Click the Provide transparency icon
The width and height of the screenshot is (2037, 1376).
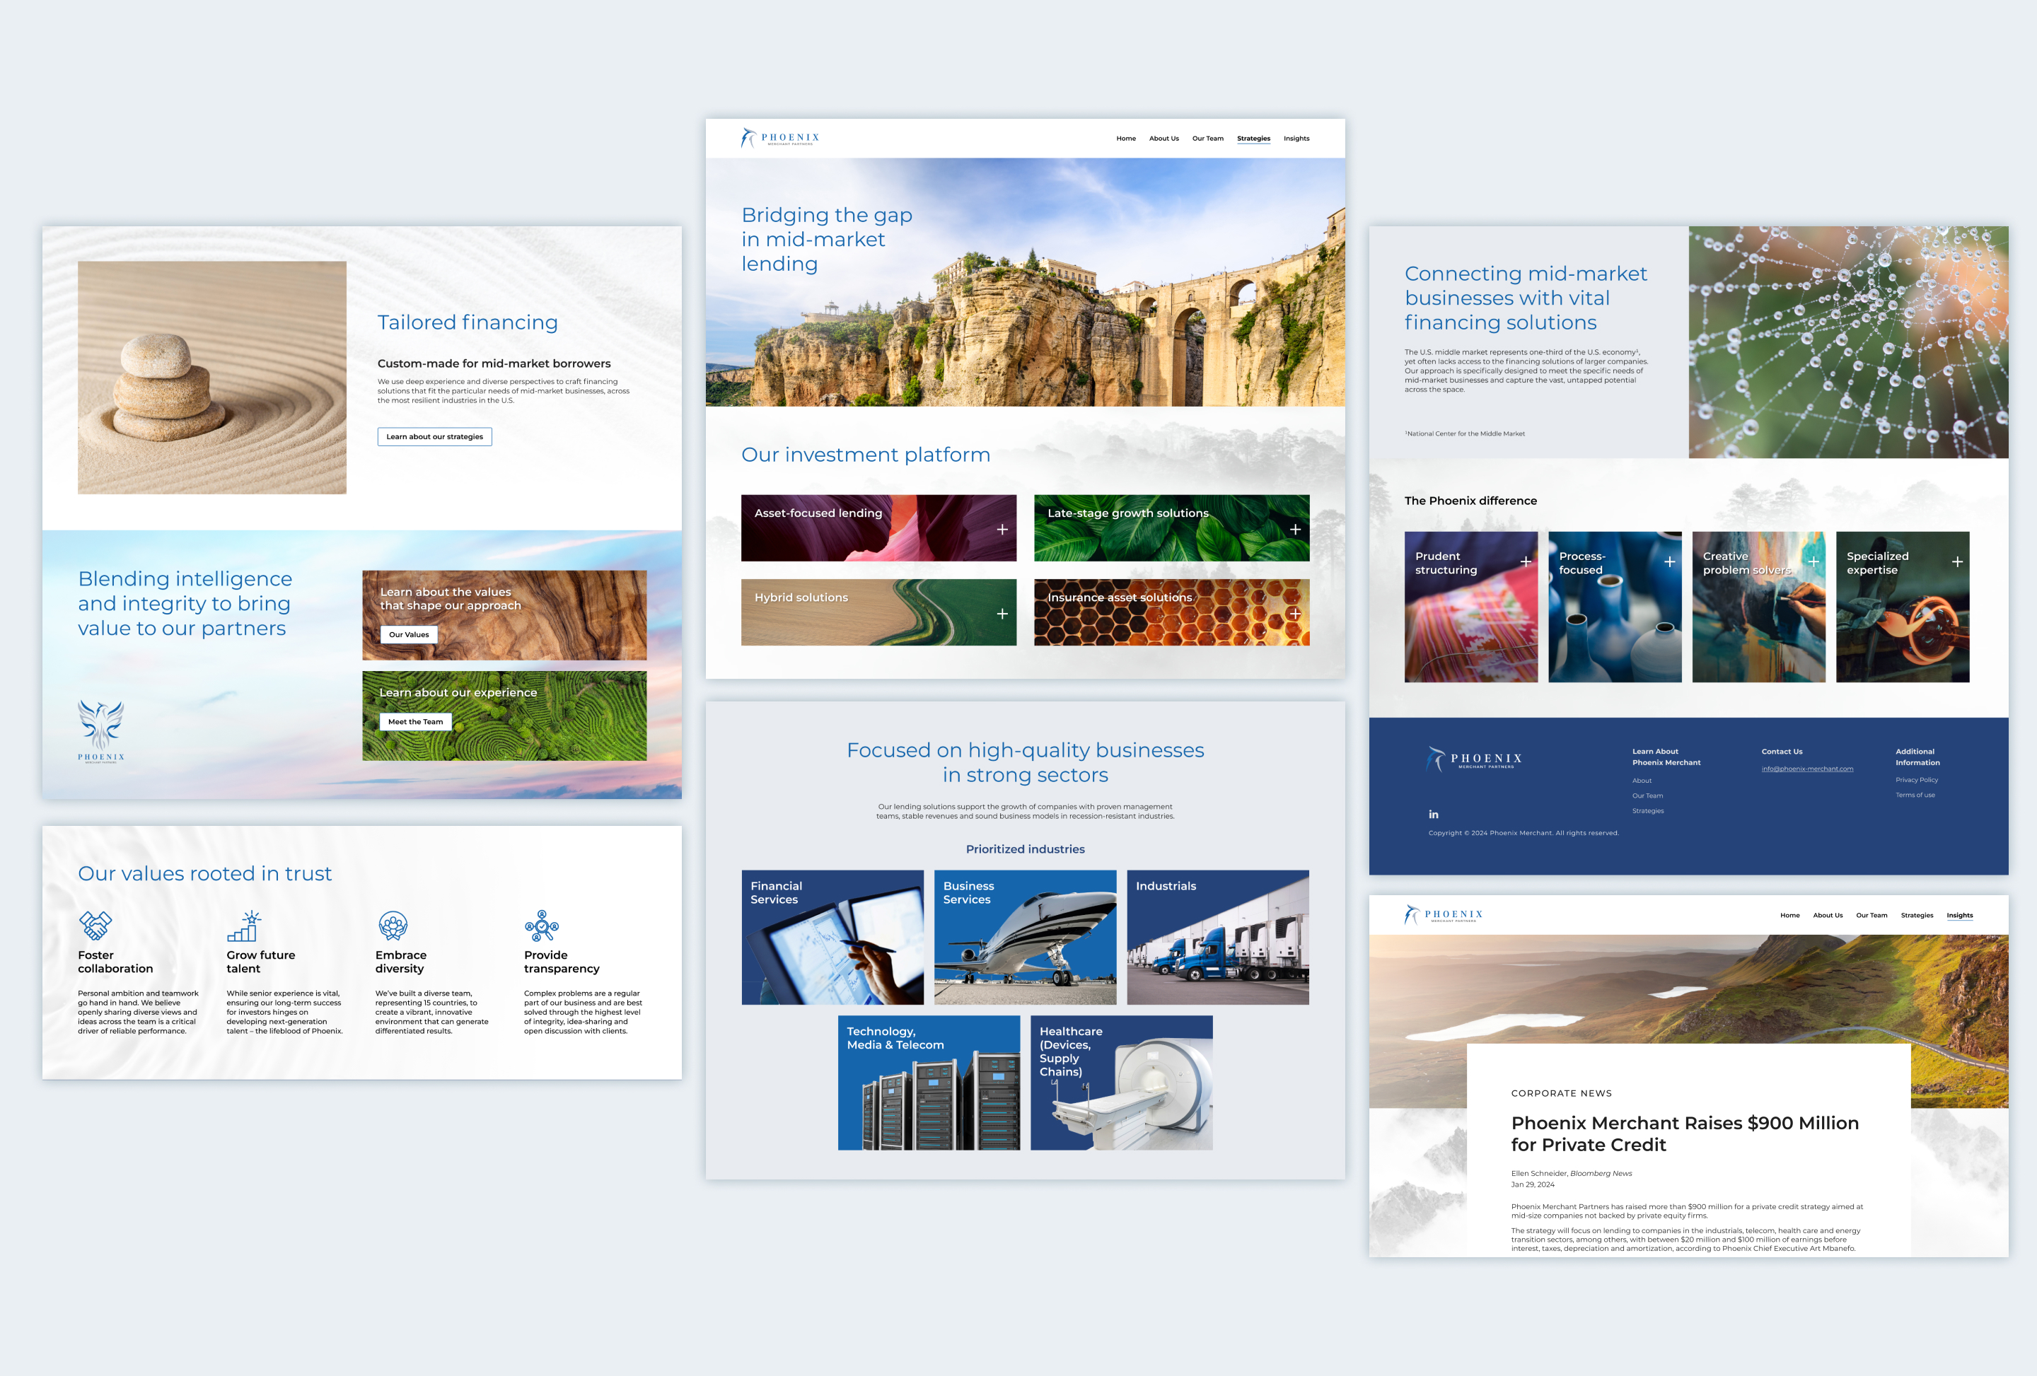[542, 925]
